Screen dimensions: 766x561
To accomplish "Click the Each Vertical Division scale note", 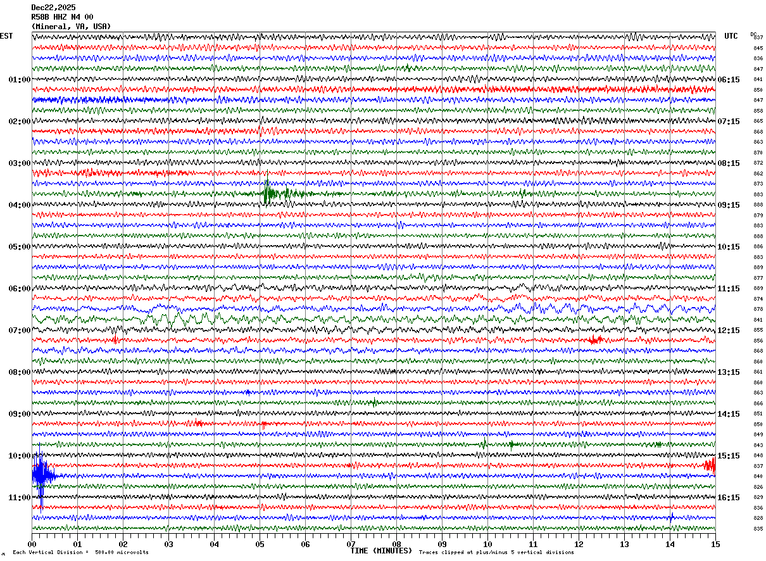I will (x=80, y=552).
